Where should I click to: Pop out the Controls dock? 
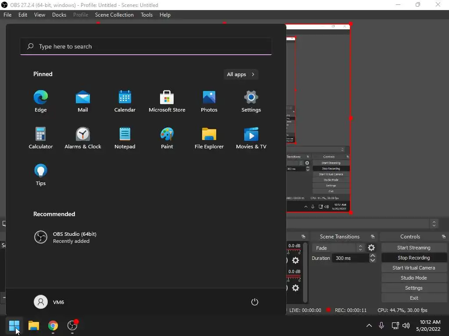(x=444, y=237)
